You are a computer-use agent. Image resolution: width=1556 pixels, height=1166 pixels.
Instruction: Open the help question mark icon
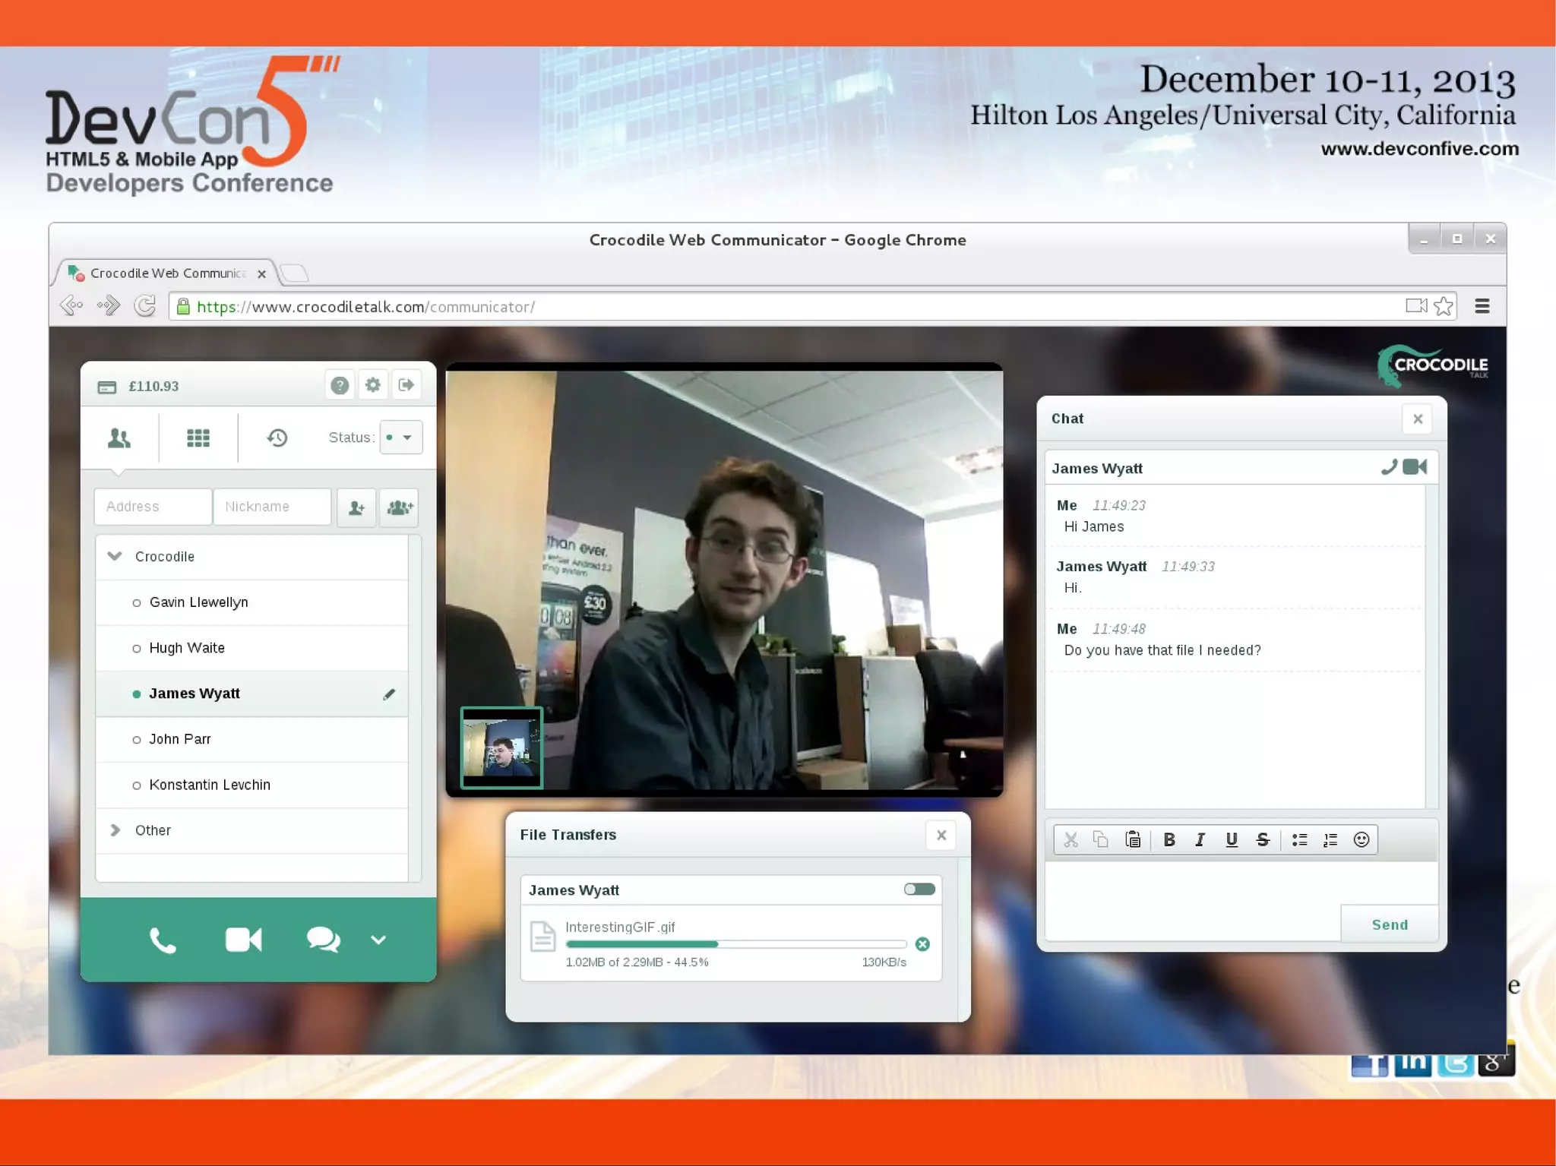(340, 386)
